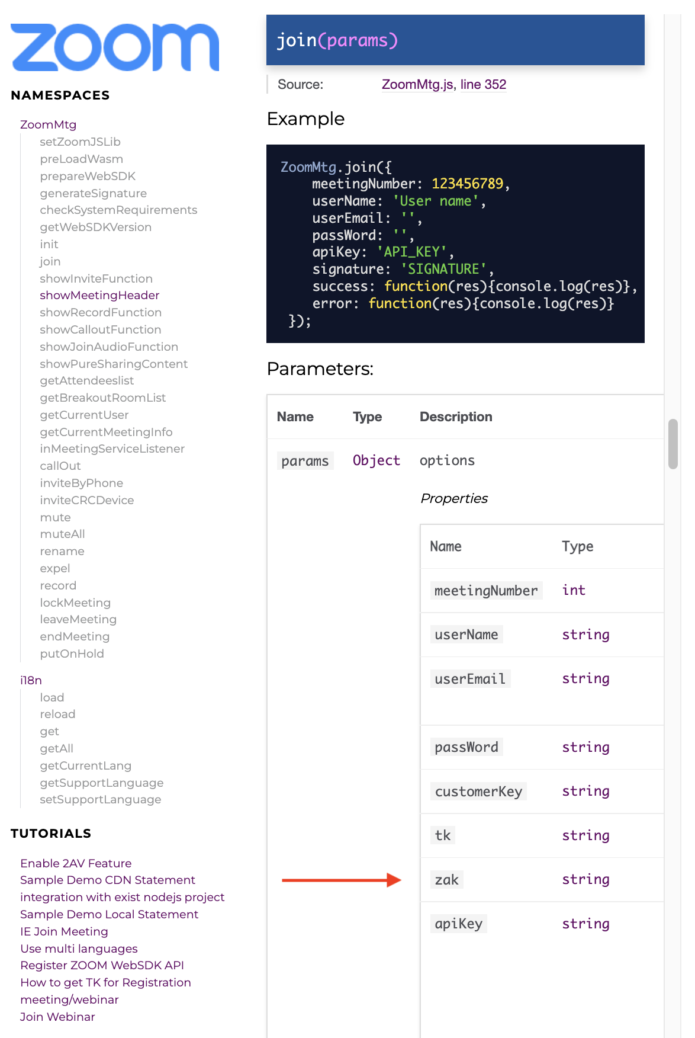This screenshot has width=695, height=1038.
Task: Open IE Join Meeting tutorial
Action: coord(64,931)
